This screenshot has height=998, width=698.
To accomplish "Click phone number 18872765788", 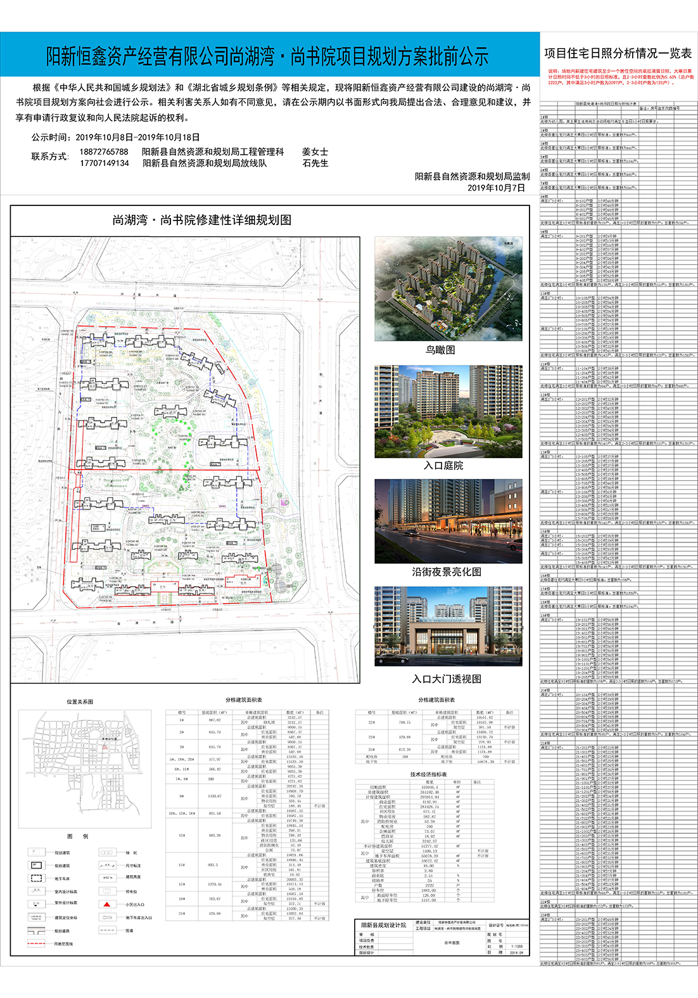I will (104, 152).
